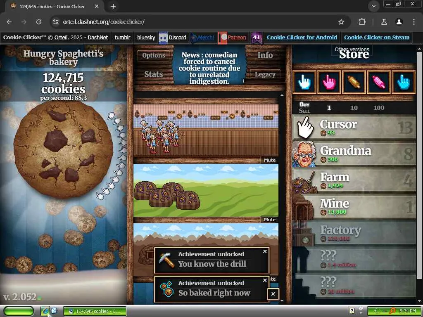Open the browser extensions menu
Viewport: 423px width, 317px height.
(x=362, y=22)
